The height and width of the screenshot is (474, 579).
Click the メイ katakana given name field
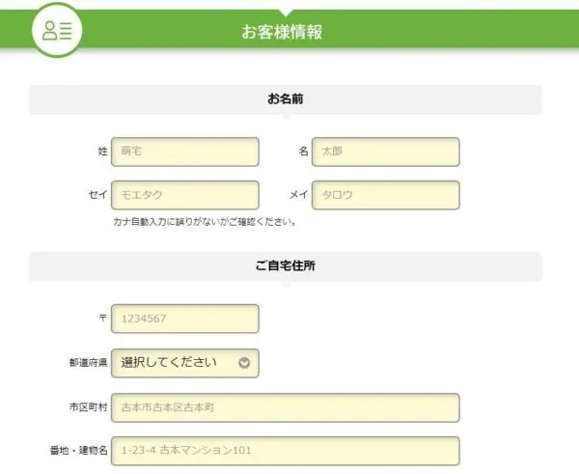tap(386, 195)
